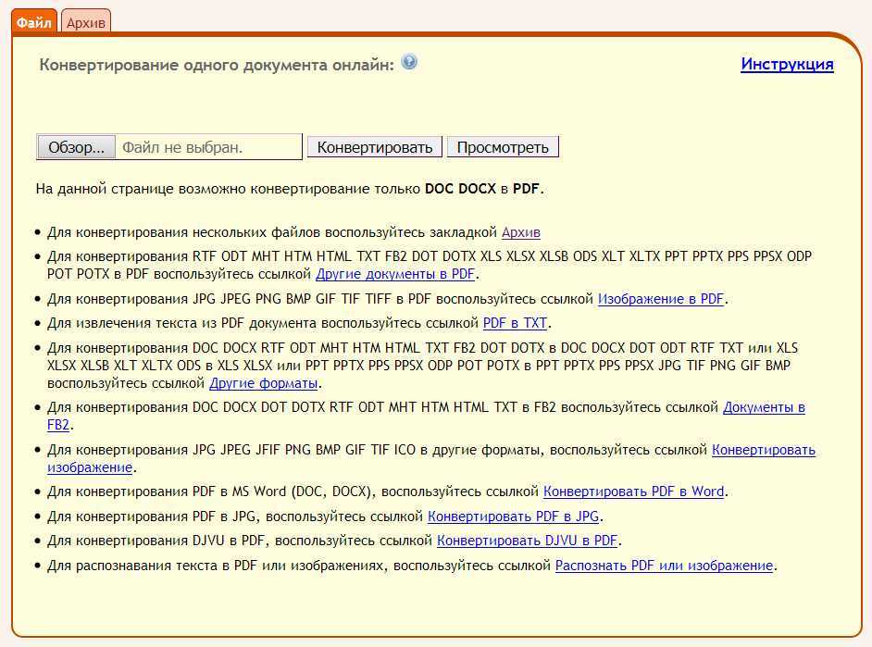The width and height of the screenshot is (872, 647).
Task: Open the 'Документы в FB2' link
Action: tap(764, 407)
